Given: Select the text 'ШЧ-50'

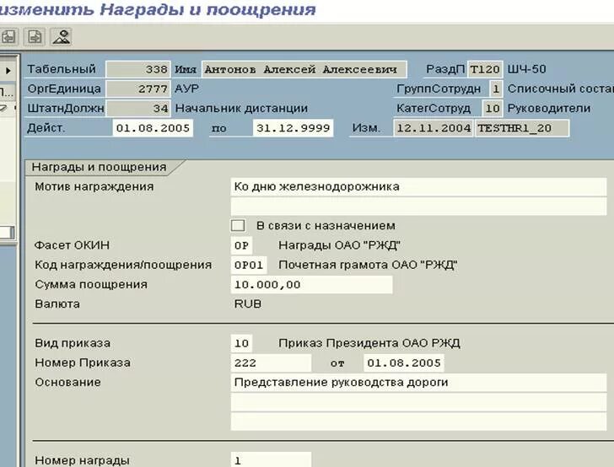Looking at the screenshot, I should [526, 69].
